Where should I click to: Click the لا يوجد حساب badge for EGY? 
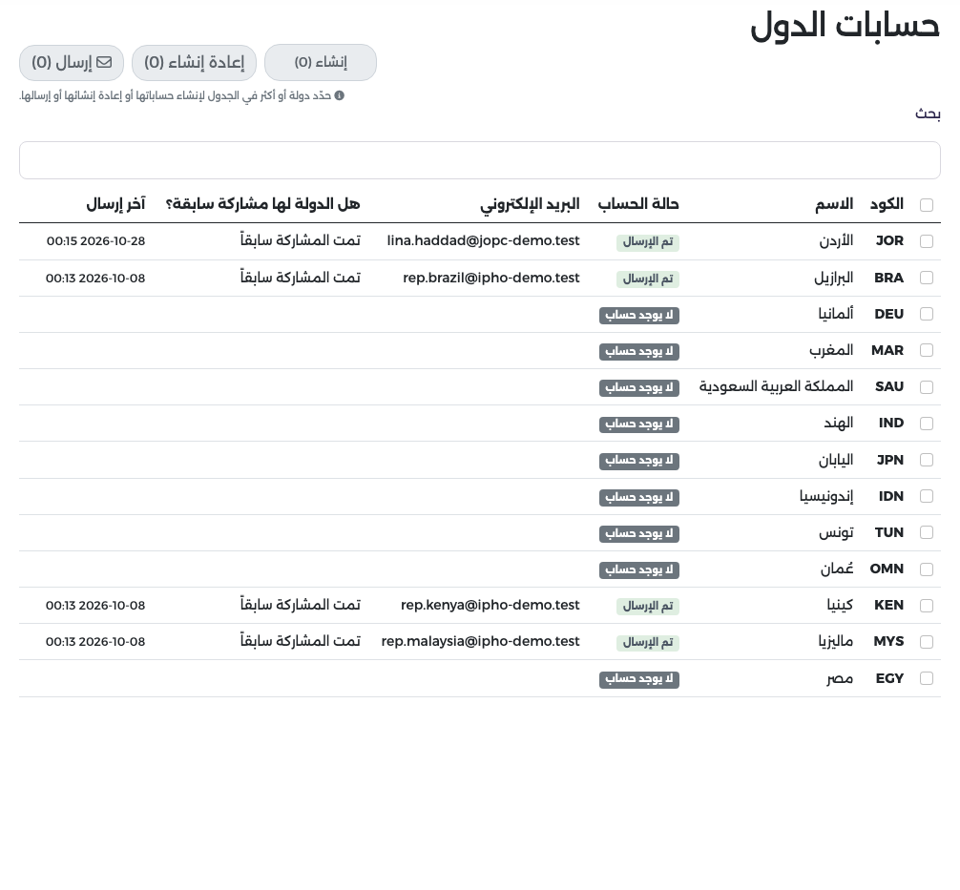(639, 679)
